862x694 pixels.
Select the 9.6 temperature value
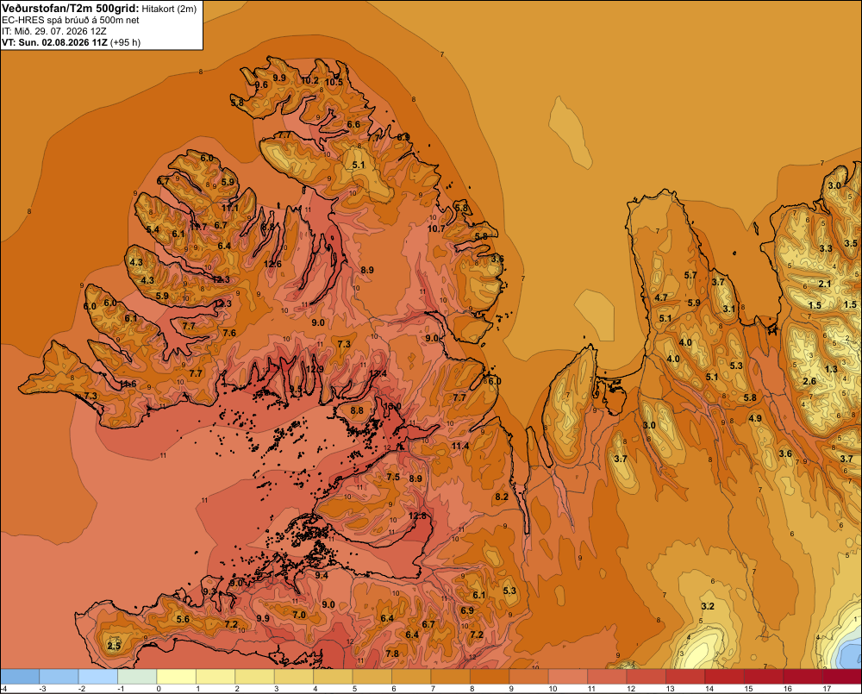coord(262,84)
